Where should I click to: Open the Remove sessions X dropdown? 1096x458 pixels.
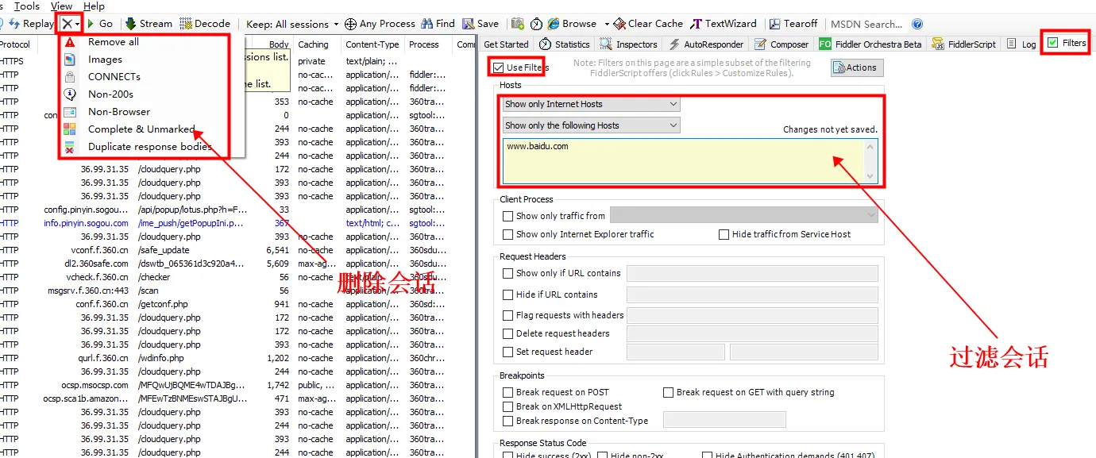[70, 24]
